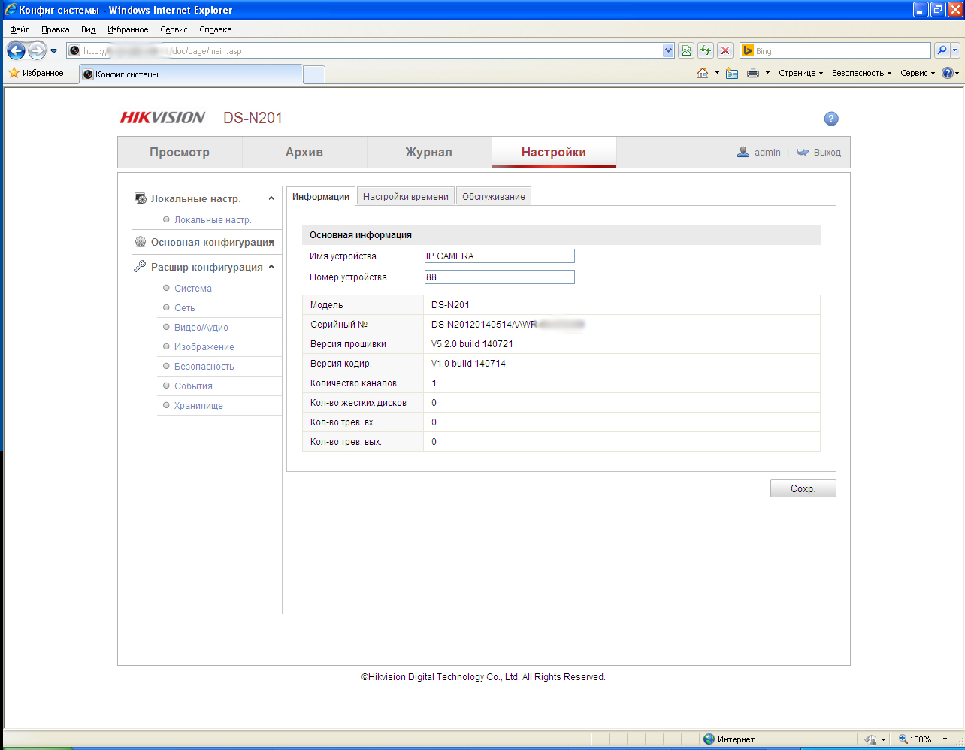Click the Избранное star favorites button
The image size is (965, 750).
pyautogui.click(x=36, y=73)
